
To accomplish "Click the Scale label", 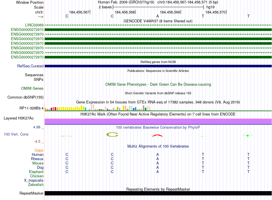I will pyautogui.click(x=39, y=7).
